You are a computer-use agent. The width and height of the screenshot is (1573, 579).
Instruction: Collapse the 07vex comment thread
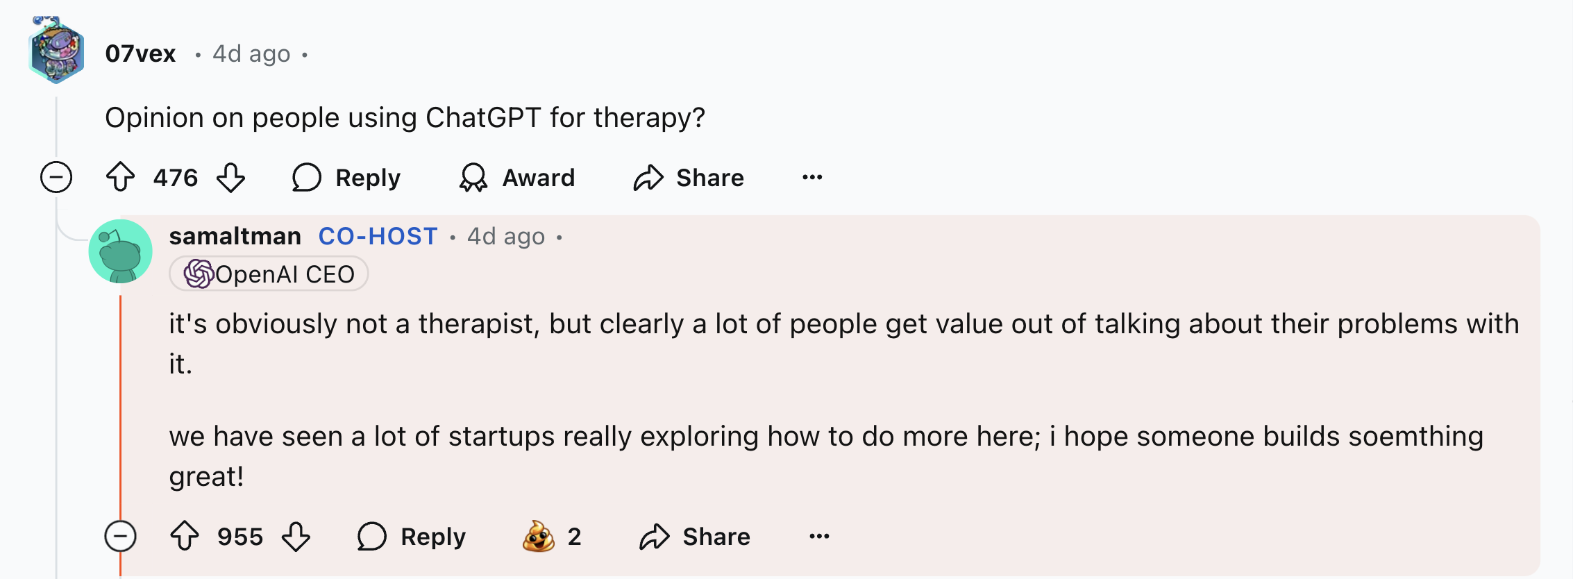pyautogui.click(x=56, y=177)
